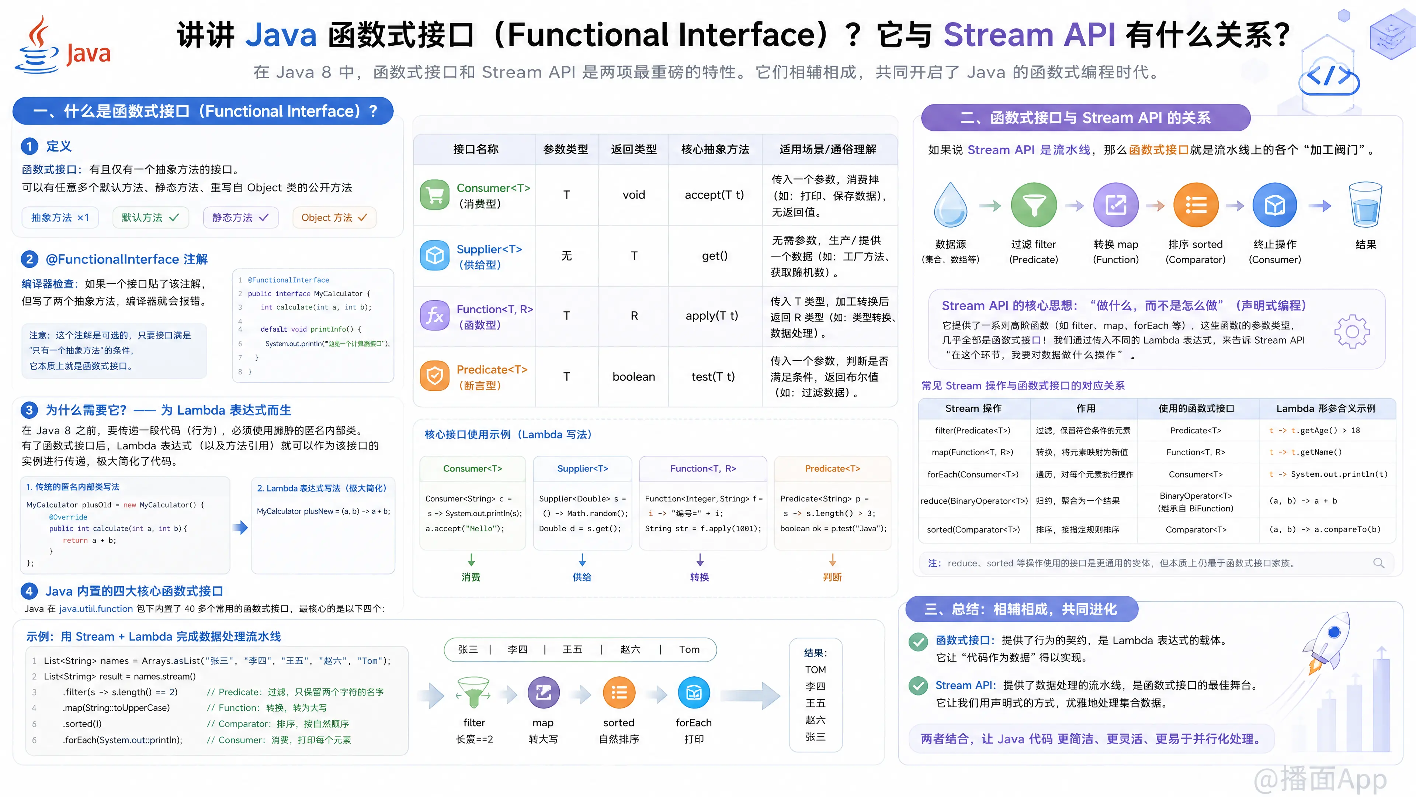Click the void return type cell
This screenshot has width=1416, height=797.
pyautogui.click(x=634, y=195)
